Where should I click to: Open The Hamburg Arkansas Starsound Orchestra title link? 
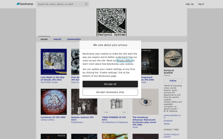(144, 121)
